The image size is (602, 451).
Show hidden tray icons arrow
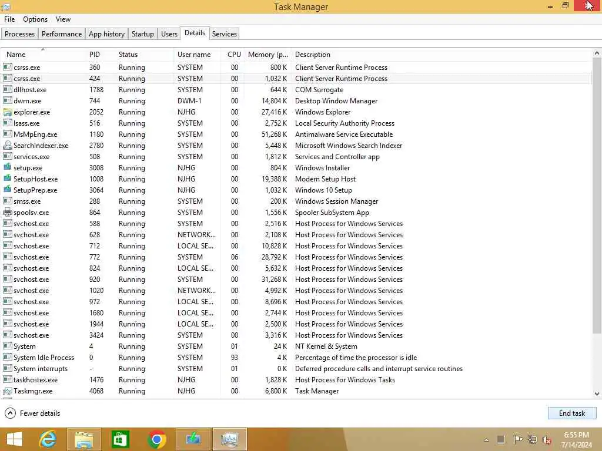click(486, 440)
